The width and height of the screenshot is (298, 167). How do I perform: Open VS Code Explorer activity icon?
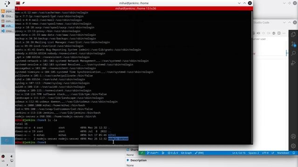pyautogui.click(x=293, y=34)
